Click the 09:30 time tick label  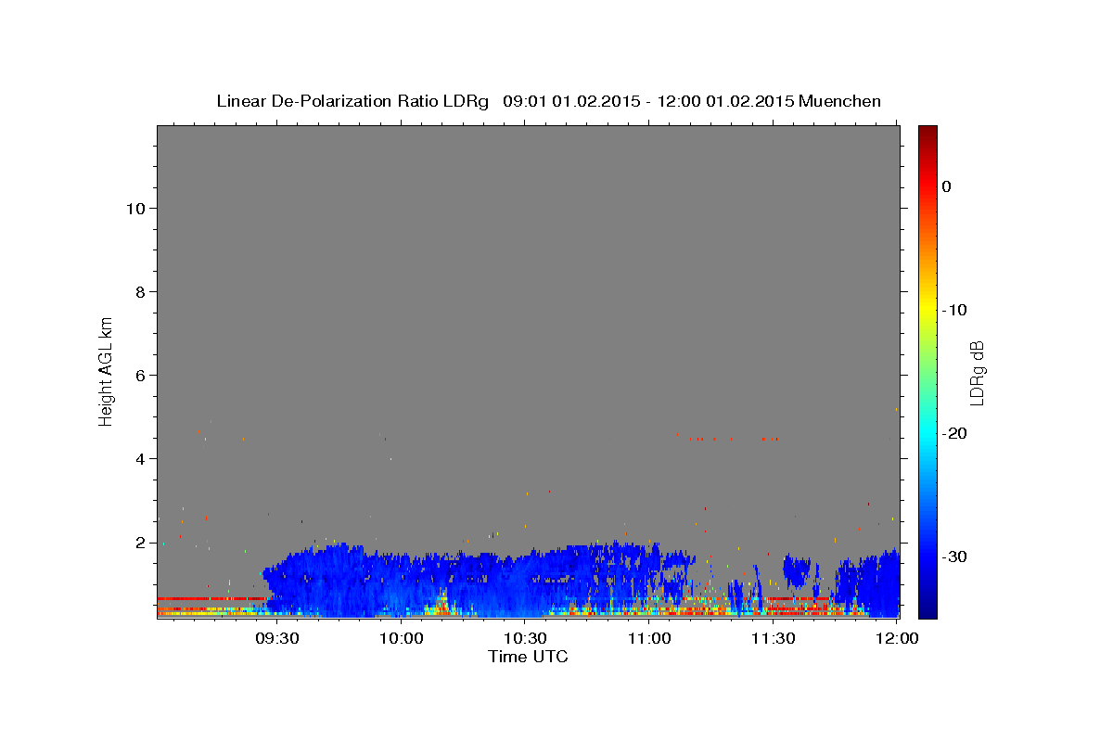coord(277,639)
